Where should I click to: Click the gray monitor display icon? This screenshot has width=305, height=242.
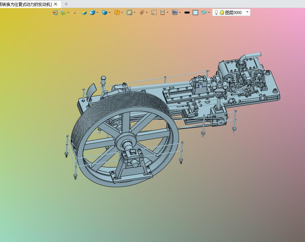175,13
